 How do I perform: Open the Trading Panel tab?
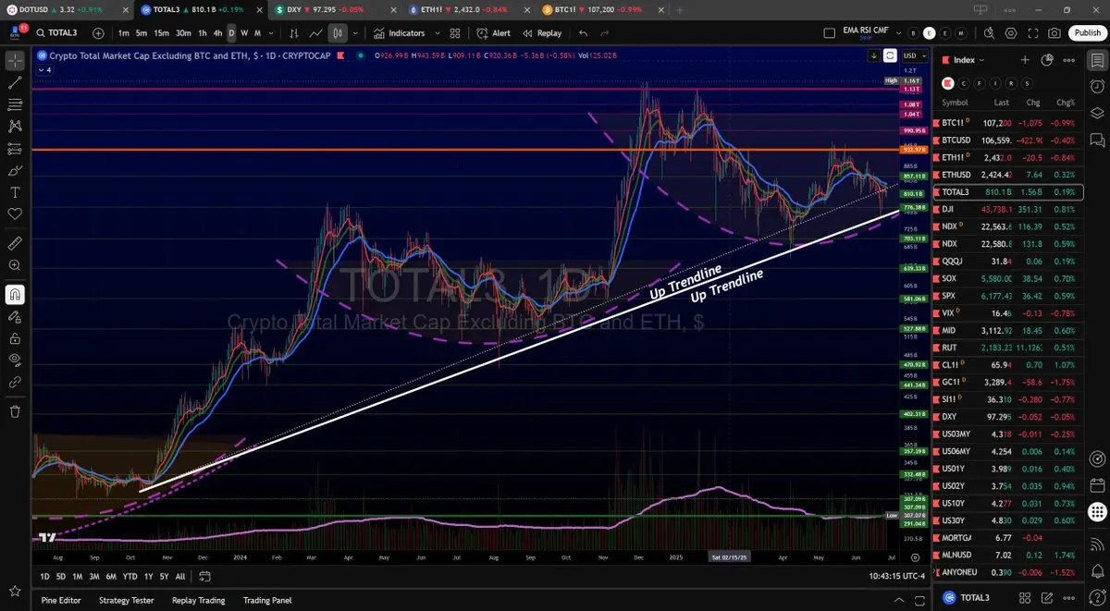coord(267,600)
